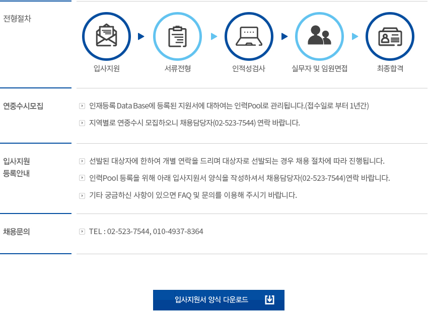The width and height of the screenshot is (428, 318).
Task: Click the 서류전형 step label
Action: coord(177,68)
